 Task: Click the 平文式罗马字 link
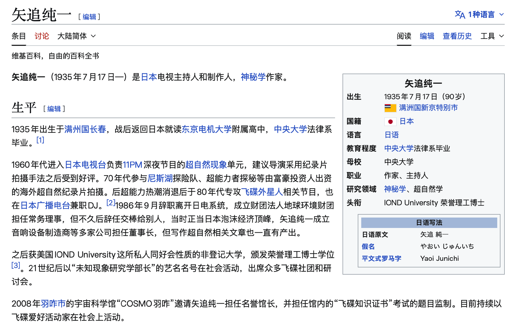pyautogui.click(x=381, y=258)
